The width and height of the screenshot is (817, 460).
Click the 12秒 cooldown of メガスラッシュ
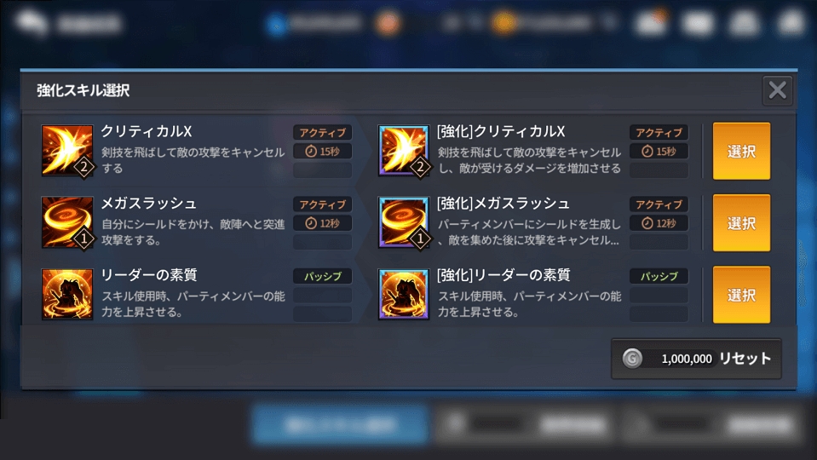323,223
